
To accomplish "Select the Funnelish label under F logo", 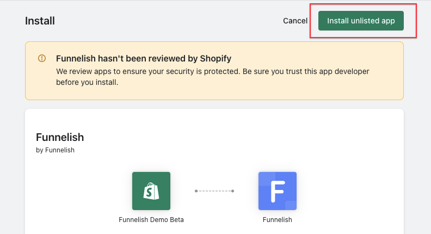I will tap(278, 220).
